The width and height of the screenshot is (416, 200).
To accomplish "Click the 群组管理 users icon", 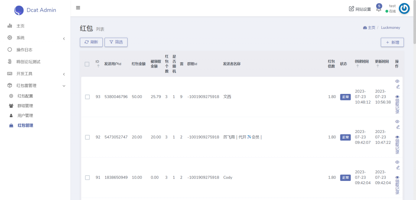I will click(x=11, y=106).
